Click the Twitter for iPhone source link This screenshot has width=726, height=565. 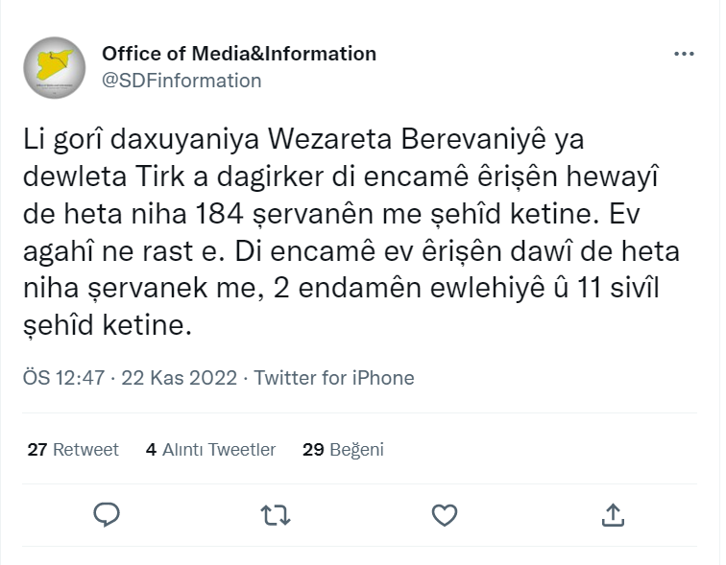(334, 378)
